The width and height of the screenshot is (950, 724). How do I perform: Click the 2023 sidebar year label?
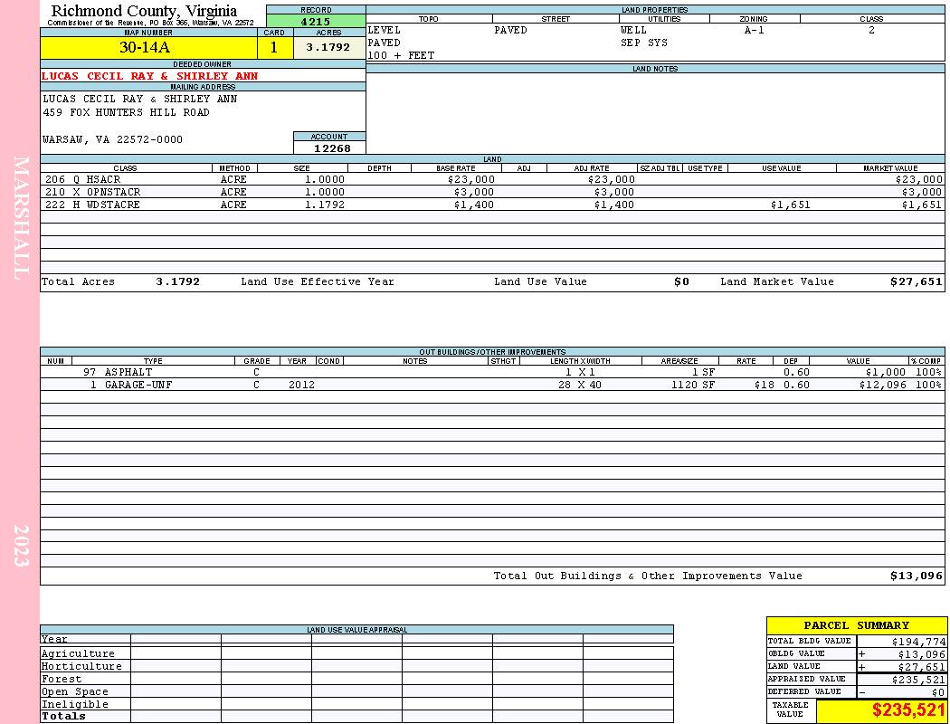pyautogui.click(x=21, y=546)
